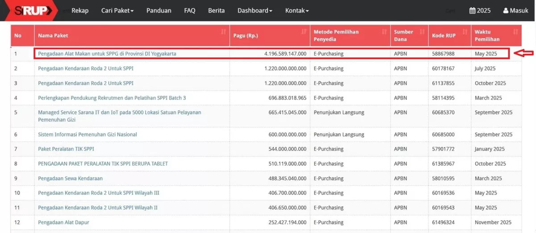Select Penunjukan Langsung in Sistem Informasi row
This screenshot has height=233, width=536.
click(x=339, y=134)
